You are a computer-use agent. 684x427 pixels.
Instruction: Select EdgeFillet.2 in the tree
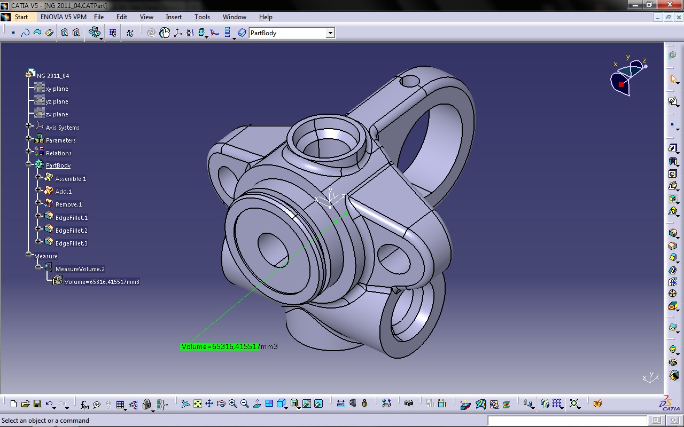click(x=72, y=231)
